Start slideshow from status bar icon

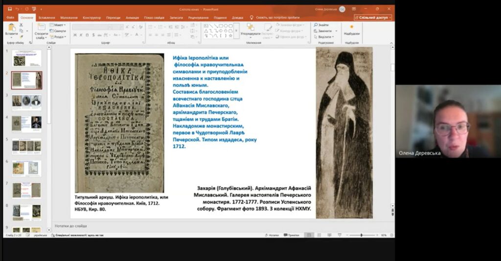pos(340,235)
